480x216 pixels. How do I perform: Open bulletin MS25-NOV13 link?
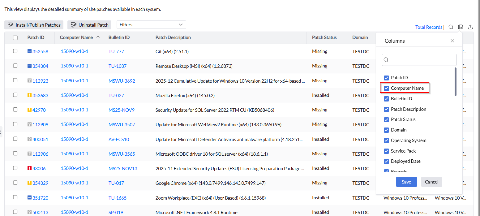(123, 169)
